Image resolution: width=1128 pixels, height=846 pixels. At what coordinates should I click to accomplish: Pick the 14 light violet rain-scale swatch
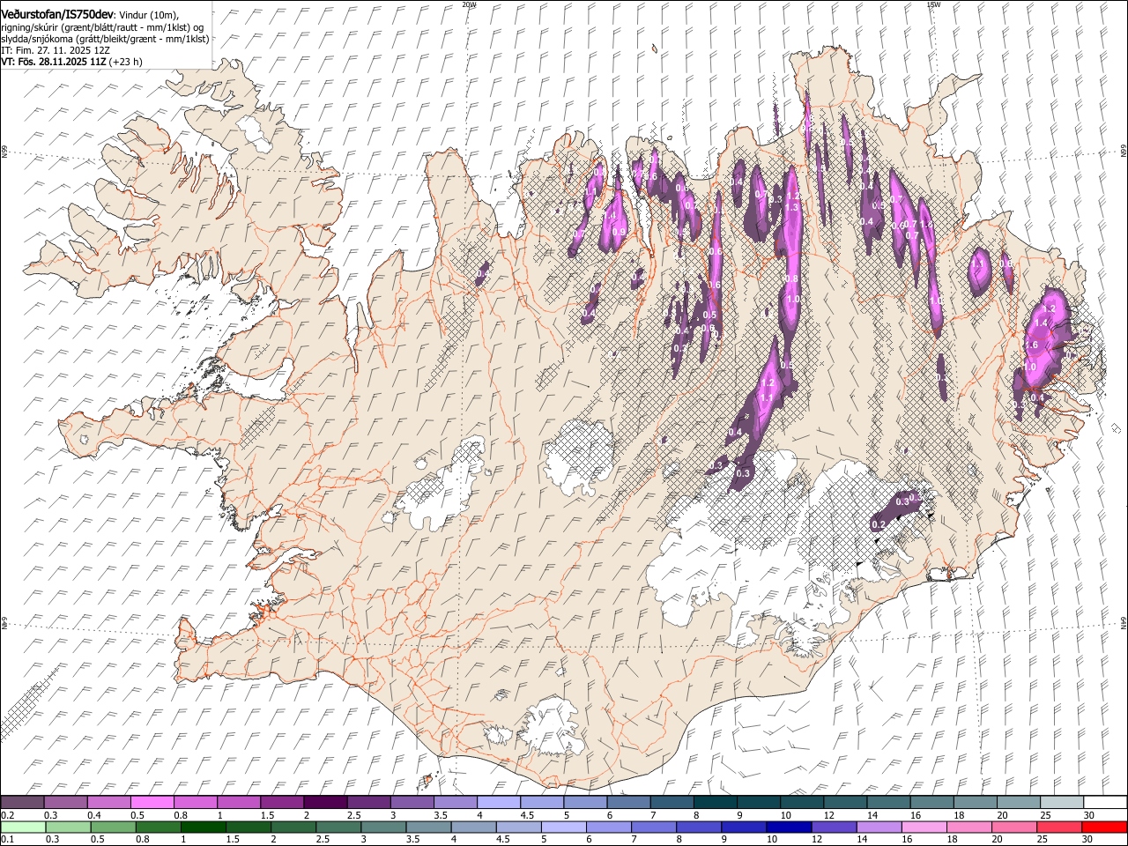coord(879,827)
